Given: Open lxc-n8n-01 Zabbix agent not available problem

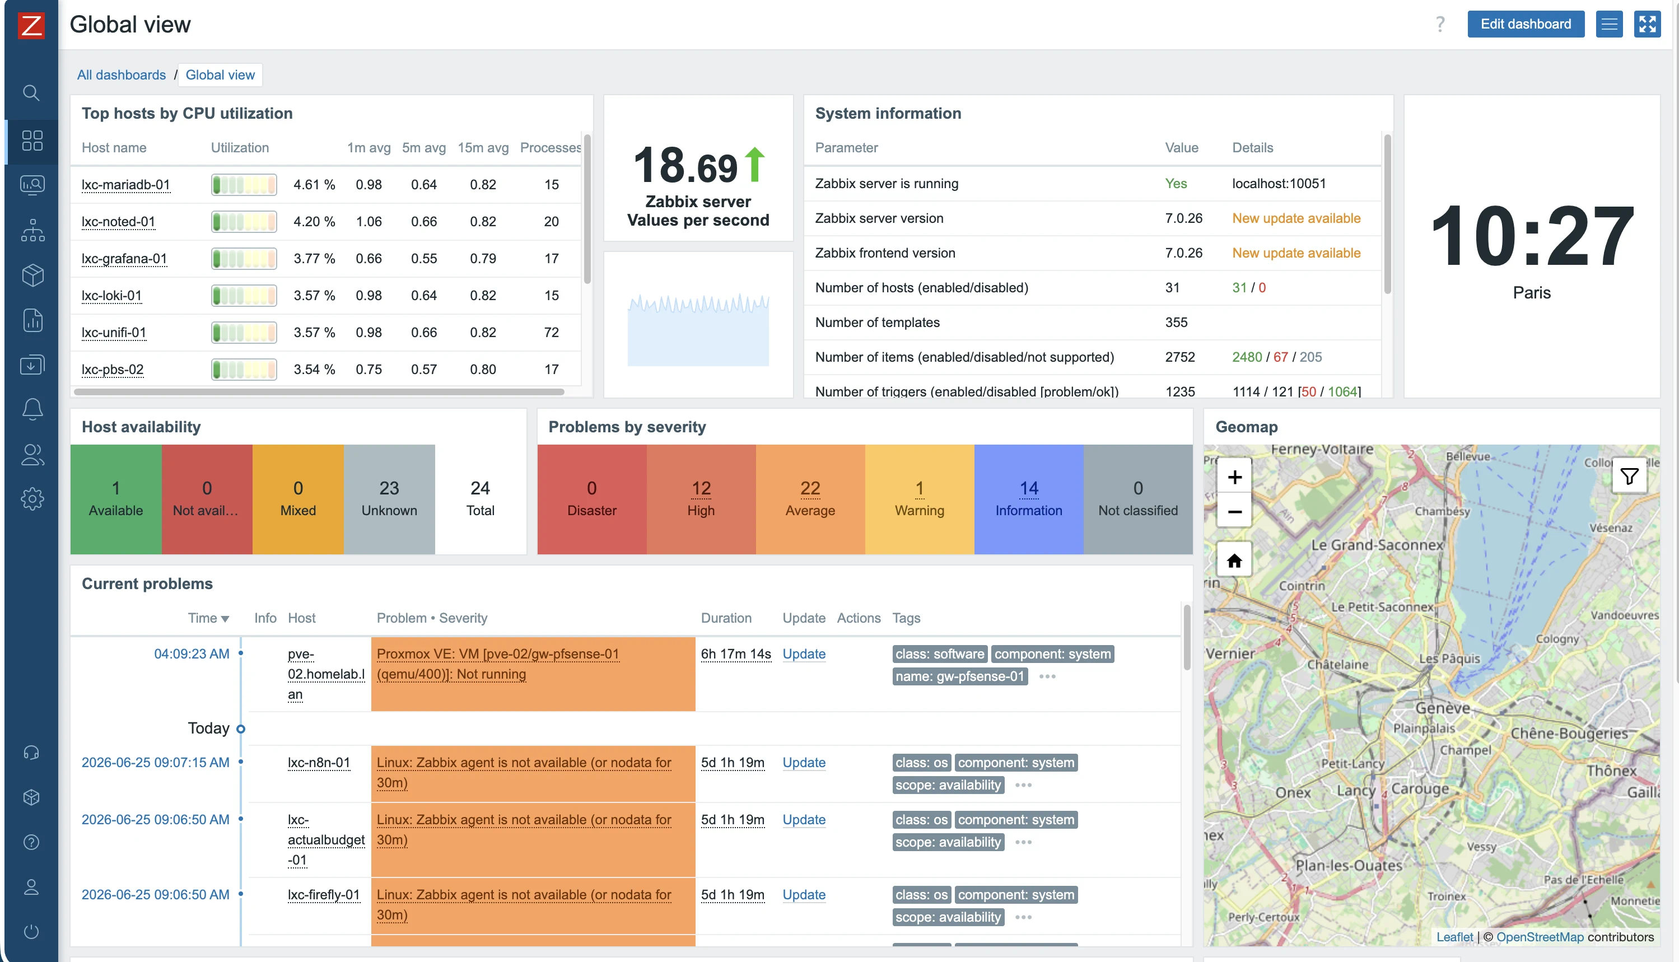Looking at the screenshot, I should (524, 772).
